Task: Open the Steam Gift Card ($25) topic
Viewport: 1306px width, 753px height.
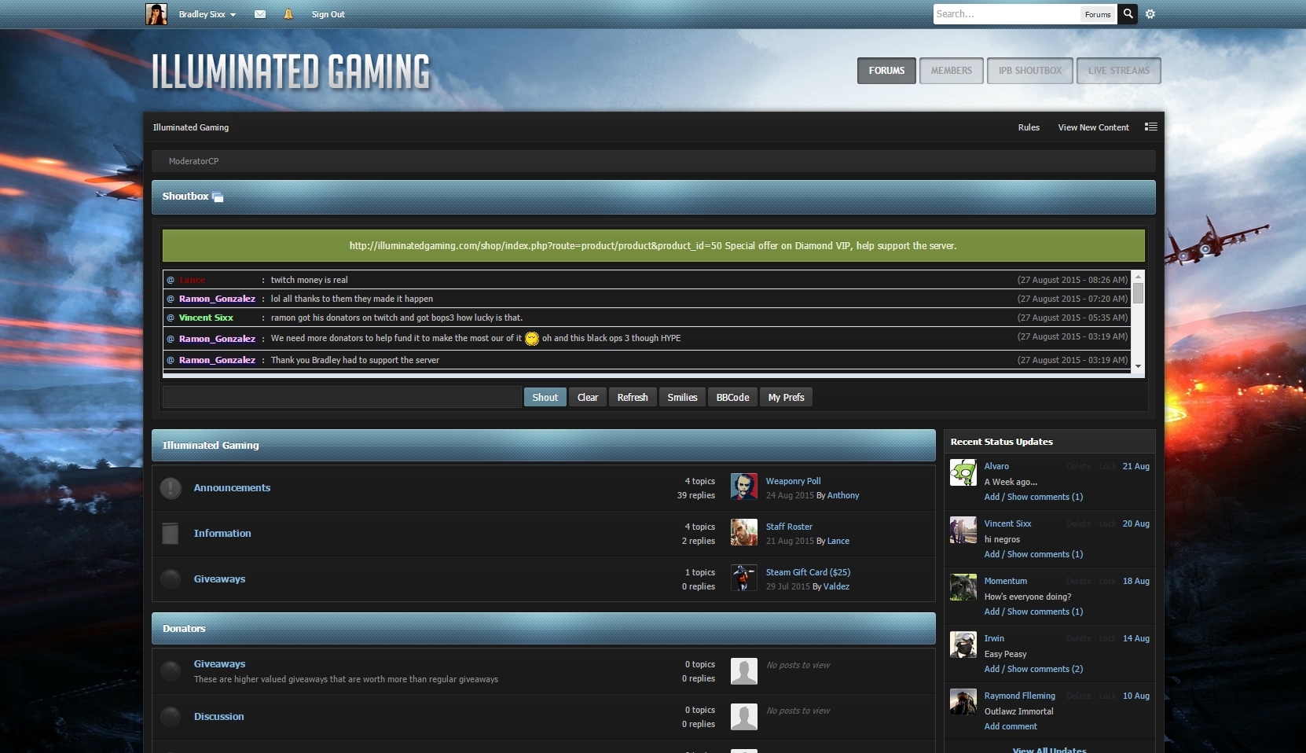Action: pos(808,572)
